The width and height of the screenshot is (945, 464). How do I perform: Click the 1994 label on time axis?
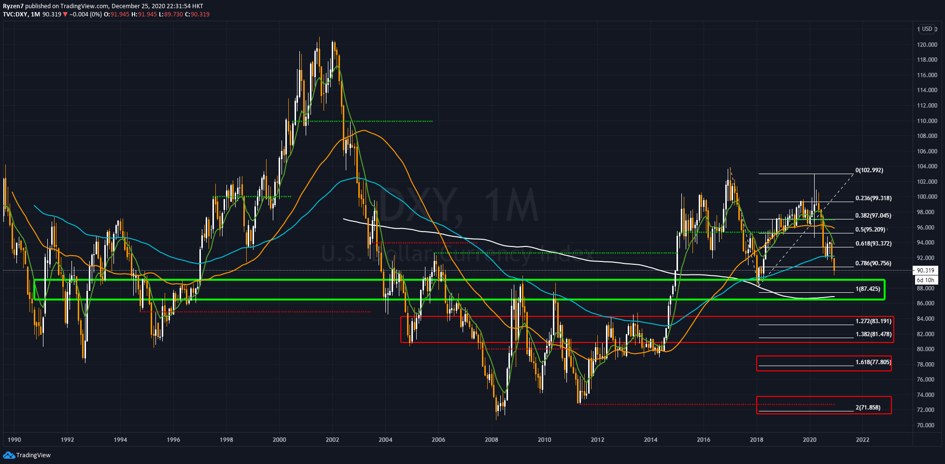pyautogui.click(x=120, y=440)
